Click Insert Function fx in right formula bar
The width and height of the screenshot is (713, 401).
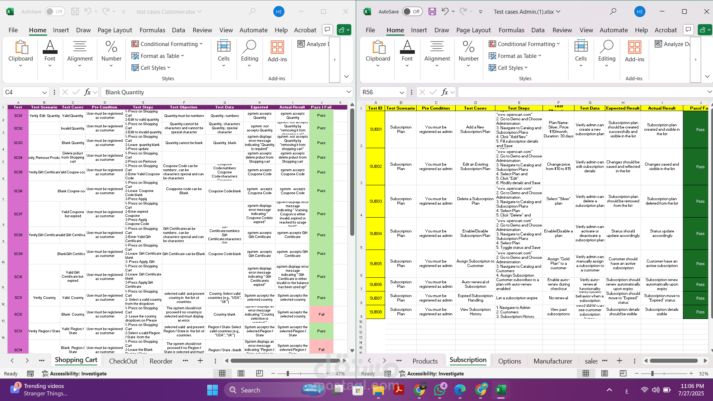pyautogui.click(x=445, y=92)
